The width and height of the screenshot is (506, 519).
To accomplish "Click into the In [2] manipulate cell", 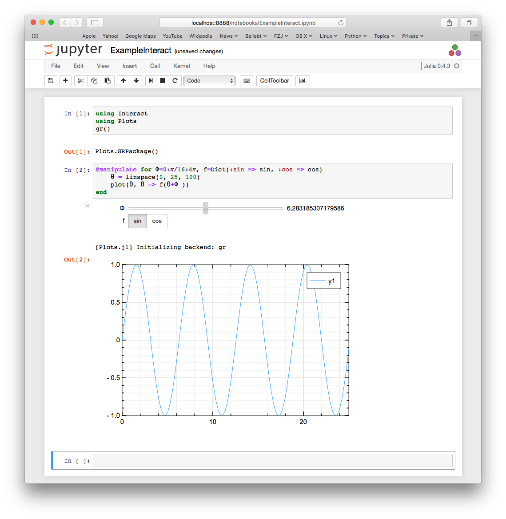I will point(272,181).
